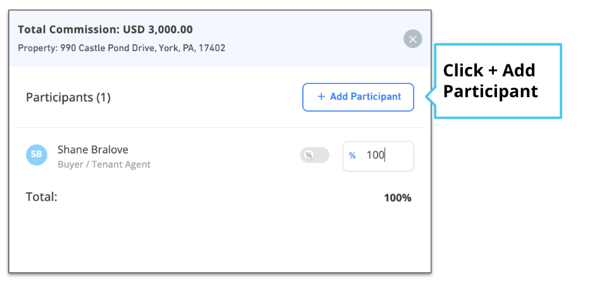Click the Buyer / Tenant Agent role label
Image resolution: width=609 pixels, height=291 pixels.
click(x=104, y=164)
